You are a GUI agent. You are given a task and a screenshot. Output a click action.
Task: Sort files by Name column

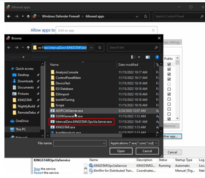(x=54, y=65)
